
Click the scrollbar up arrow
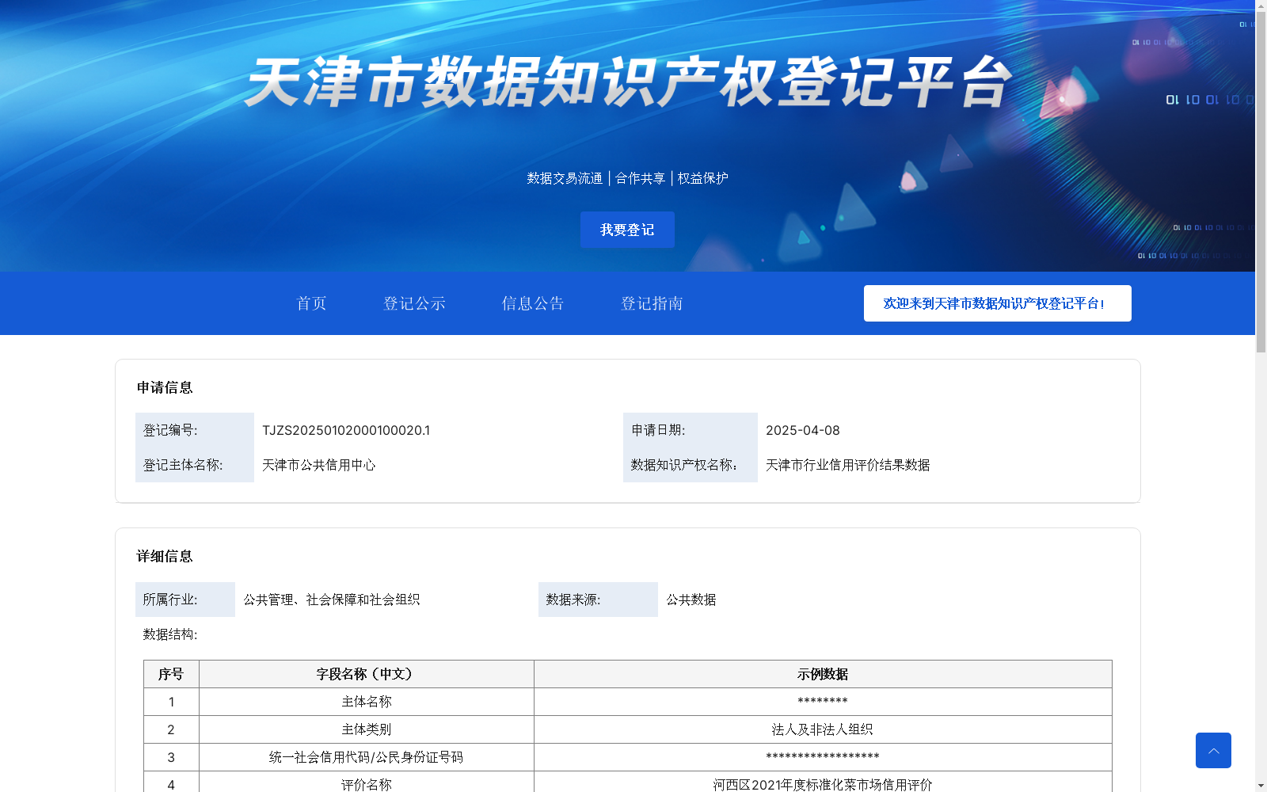point(1261,6)
